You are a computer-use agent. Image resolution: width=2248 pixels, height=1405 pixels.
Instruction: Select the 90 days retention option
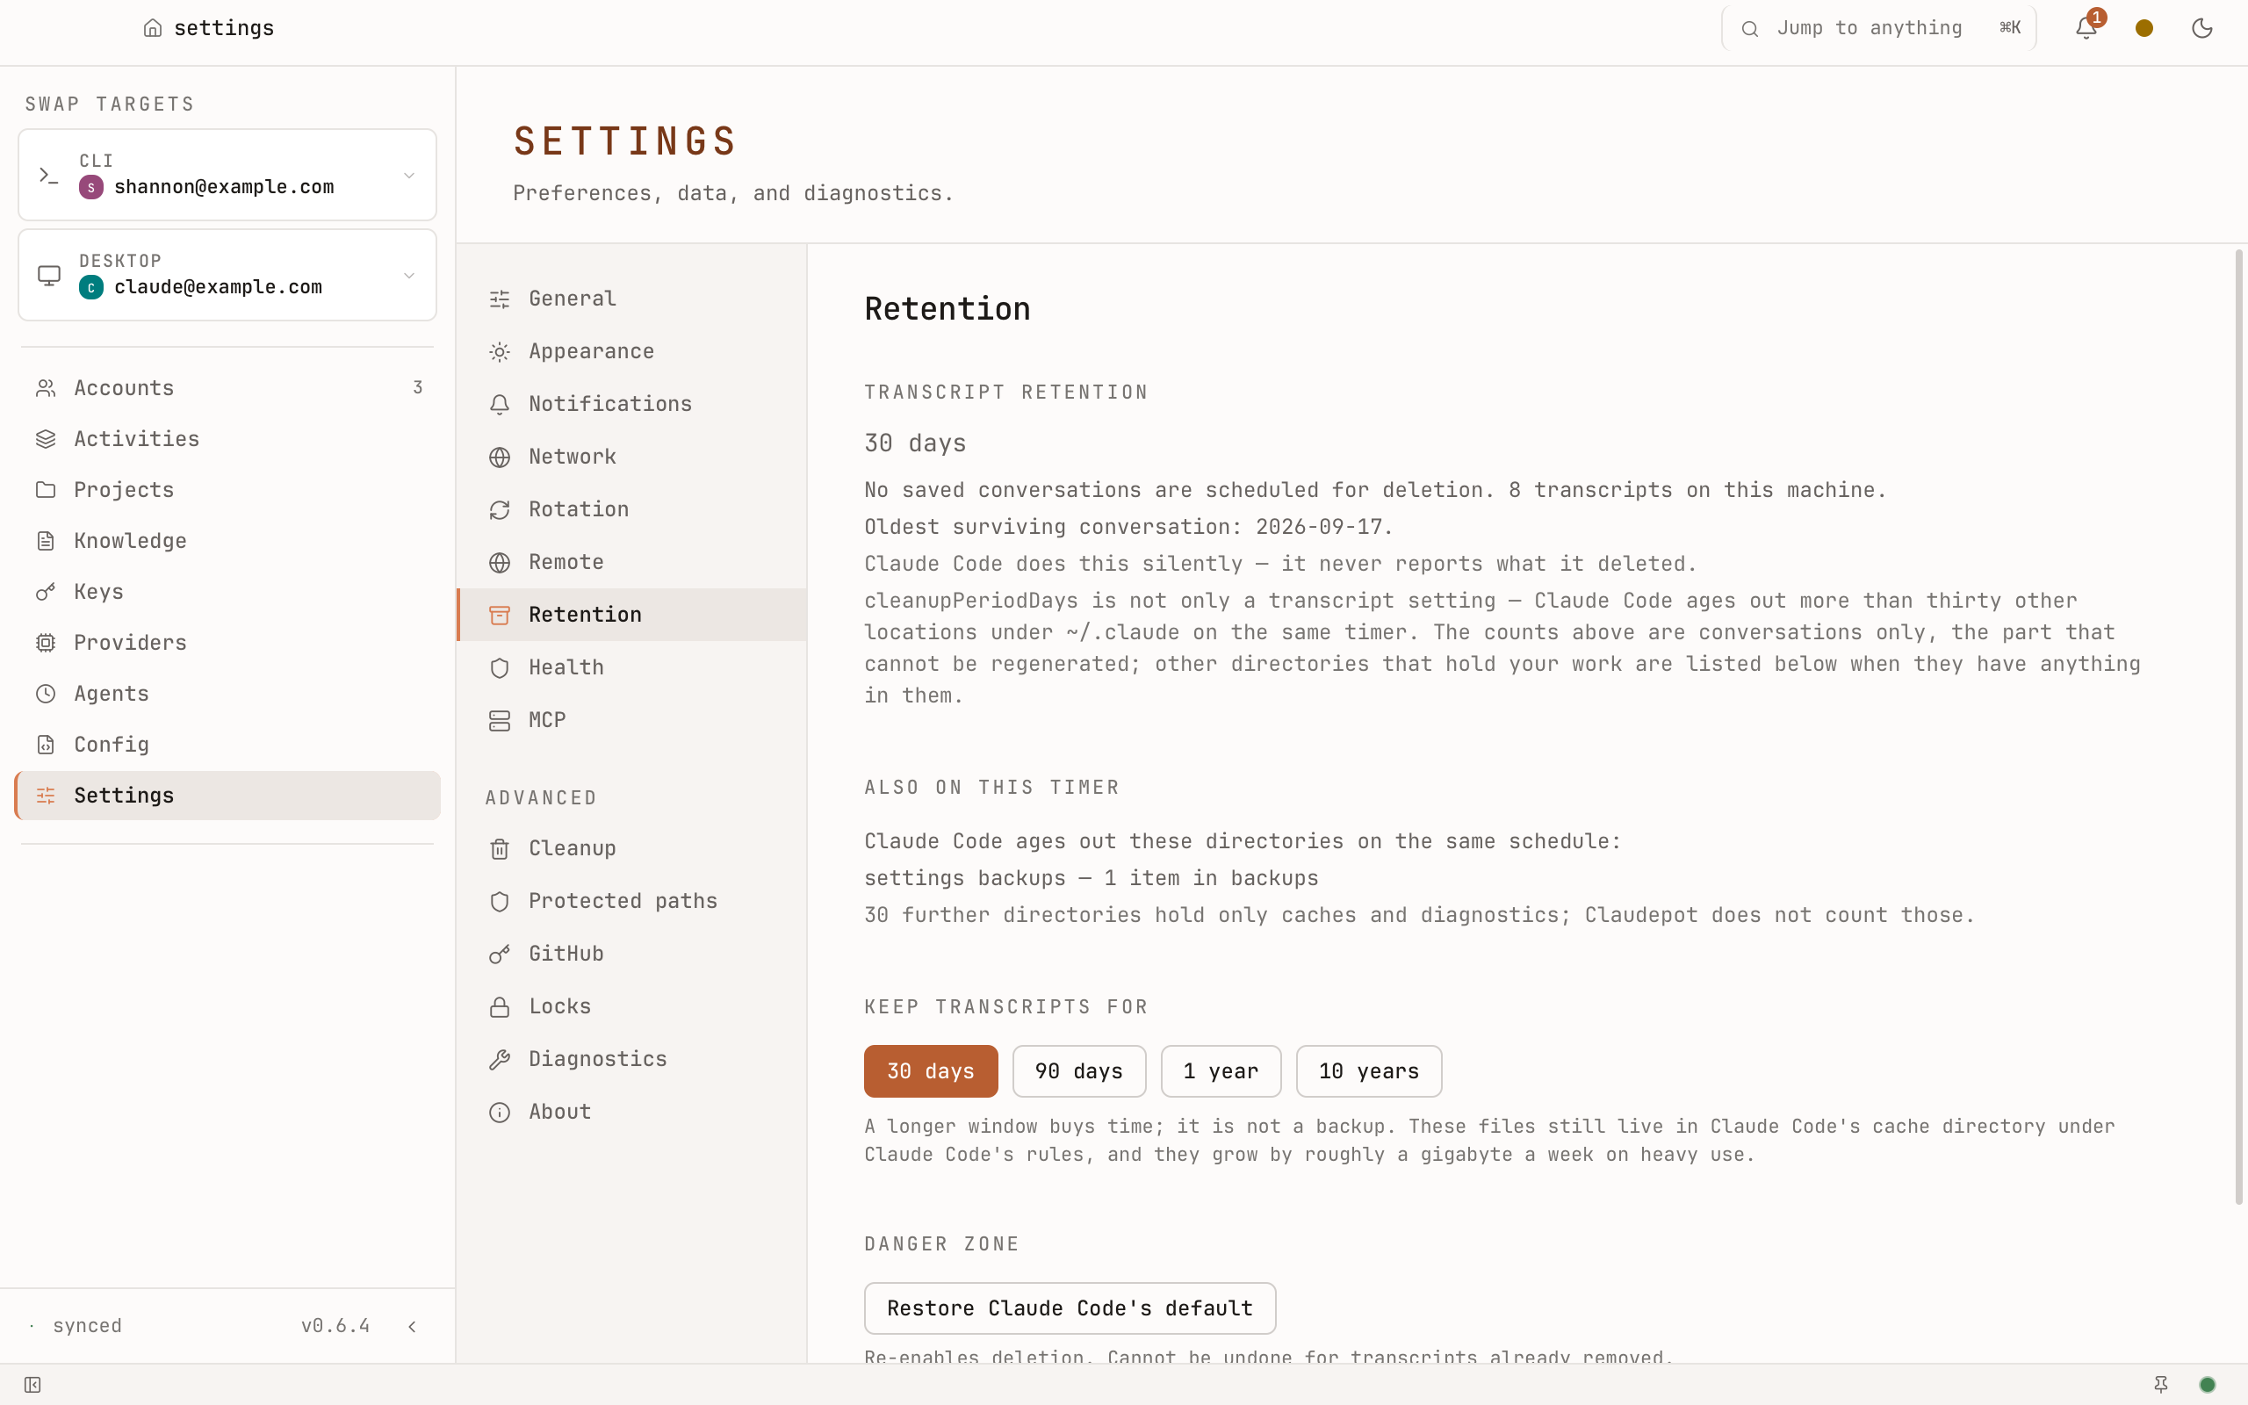click(x=1079, y=1071)
